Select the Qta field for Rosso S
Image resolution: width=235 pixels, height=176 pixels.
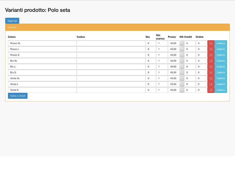click(151, 55)
